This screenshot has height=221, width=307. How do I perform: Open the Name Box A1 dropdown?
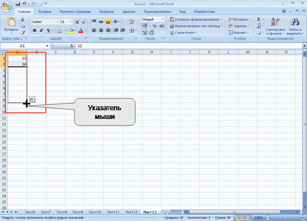click(x=47, y=46)
